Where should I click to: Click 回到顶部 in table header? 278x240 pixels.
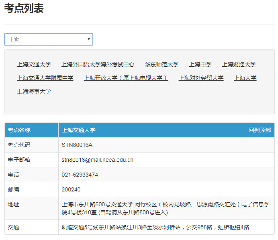point(260,130)
